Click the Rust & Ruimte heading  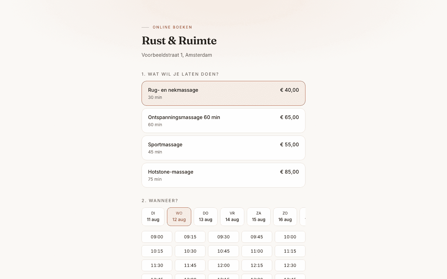(x=179, y=41)
